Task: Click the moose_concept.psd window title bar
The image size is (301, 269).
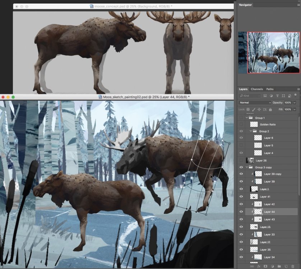Action: [123, 6]
